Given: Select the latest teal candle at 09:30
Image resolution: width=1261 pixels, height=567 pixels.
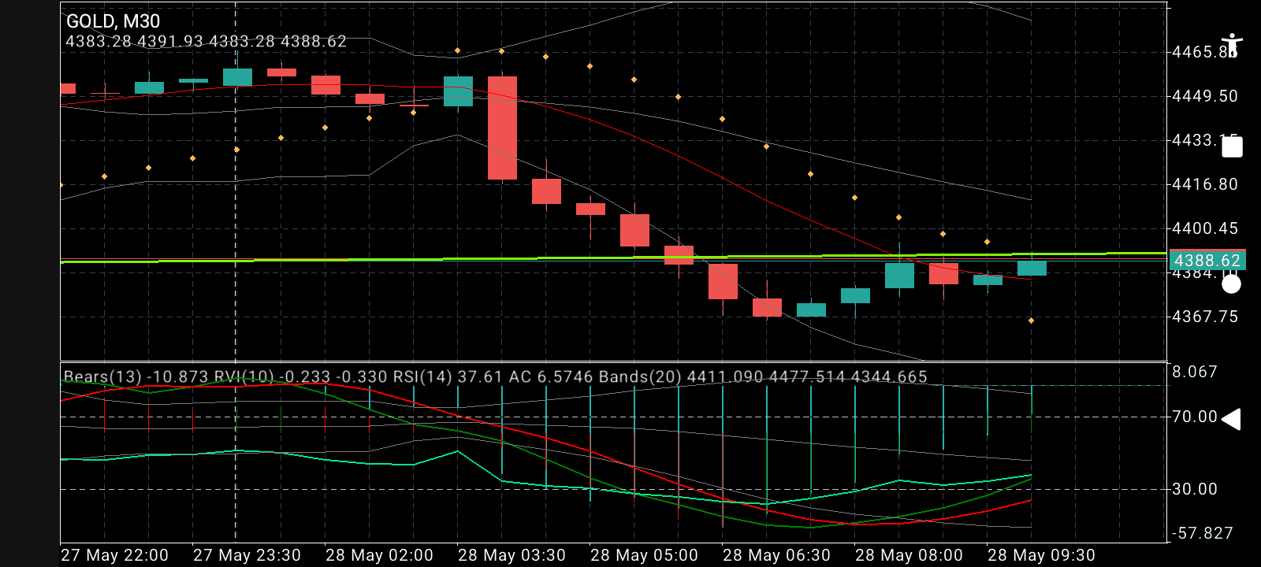Looking at the screenshot, I should [x=1032, y=268].
